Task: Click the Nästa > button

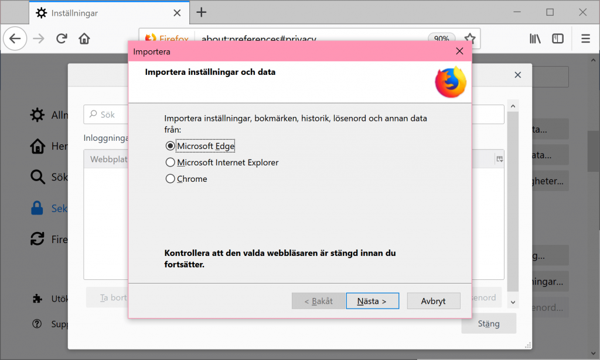Action: coord(372,301)
